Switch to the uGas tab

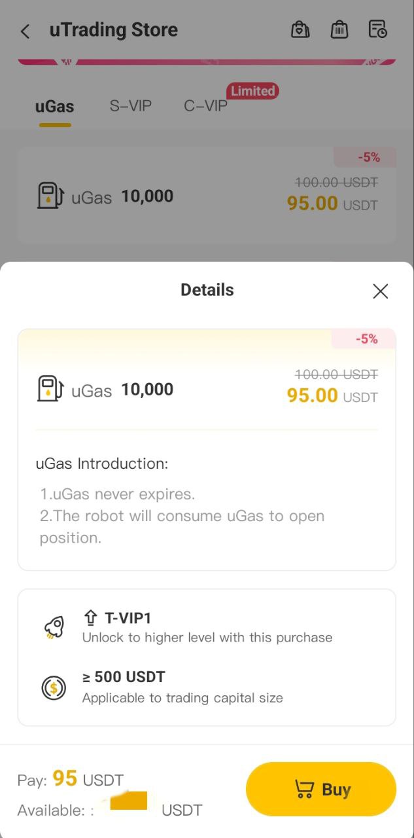tap(54, 106)
